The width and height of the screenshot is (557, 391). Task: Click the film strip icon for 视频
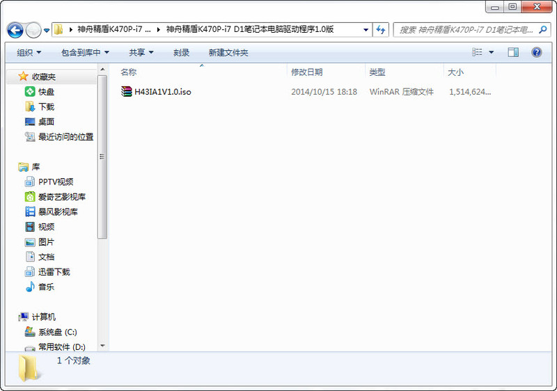[x=30, y=227]
